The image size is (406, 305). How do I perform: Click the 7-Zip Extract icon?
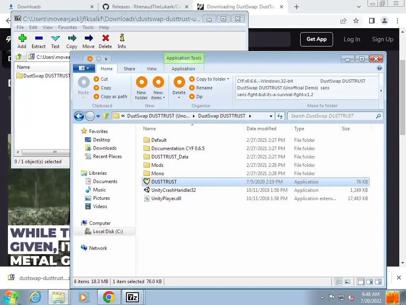38,39
